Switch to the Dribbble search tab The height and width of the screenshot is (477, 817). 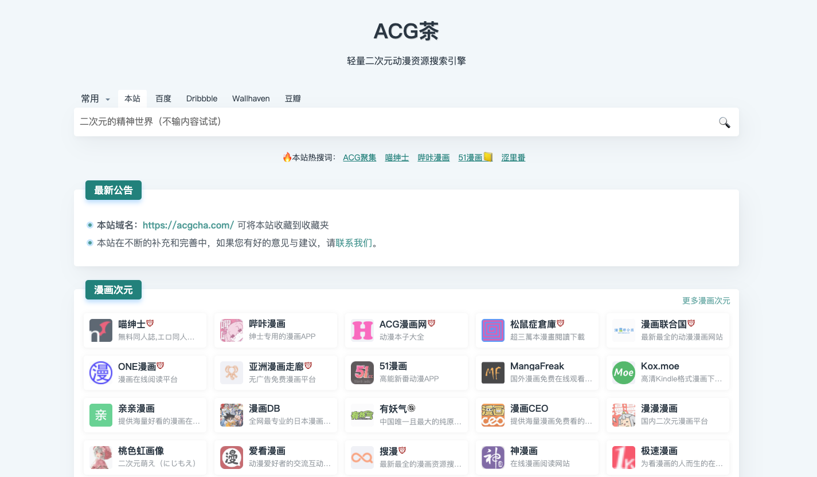(x=202, y=98)
